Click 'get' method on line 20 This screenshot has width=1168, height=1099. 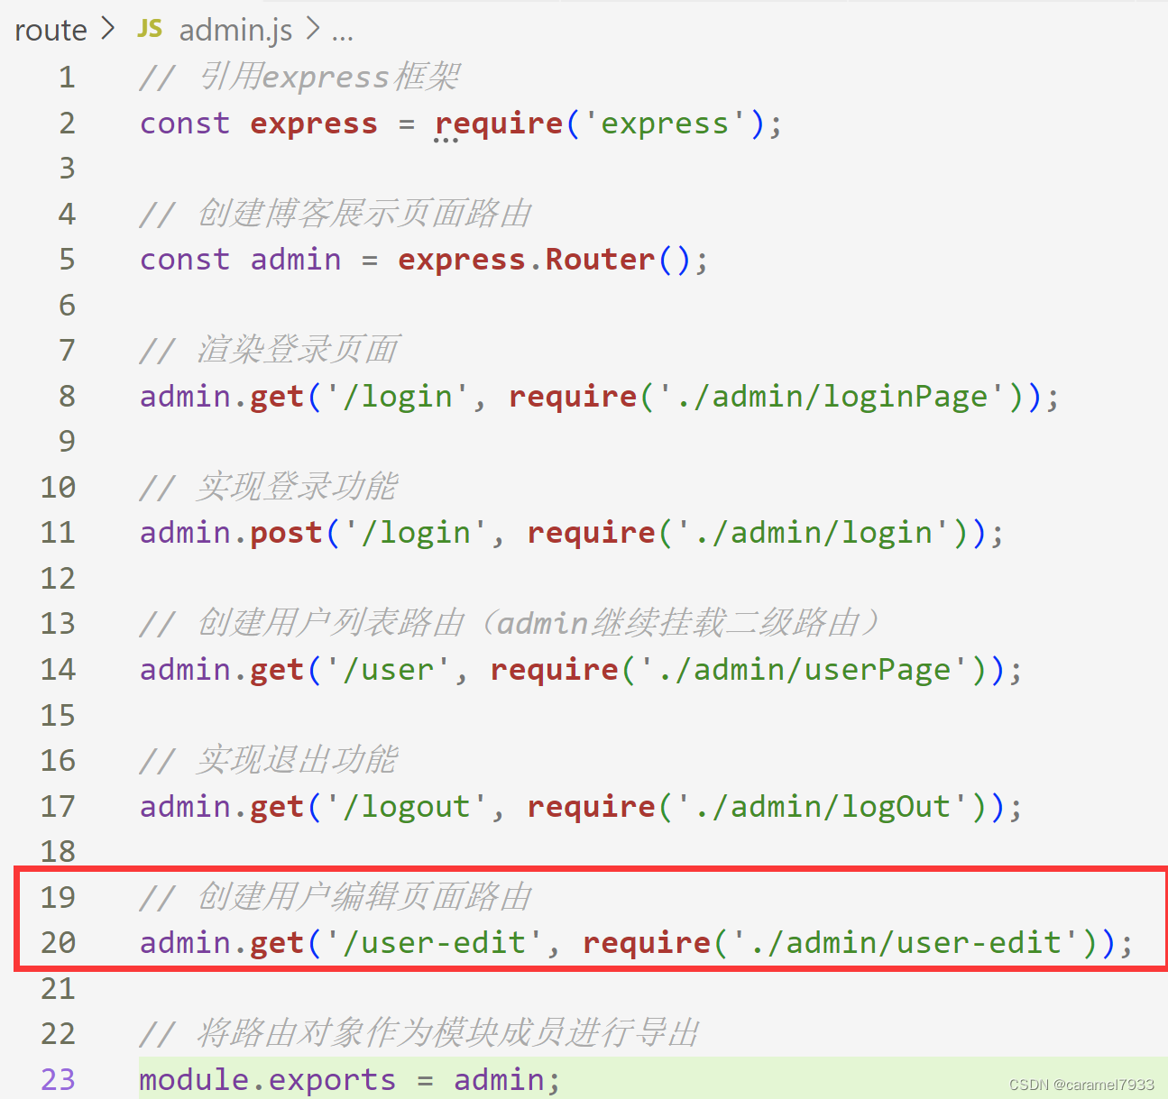coord(277,943)
